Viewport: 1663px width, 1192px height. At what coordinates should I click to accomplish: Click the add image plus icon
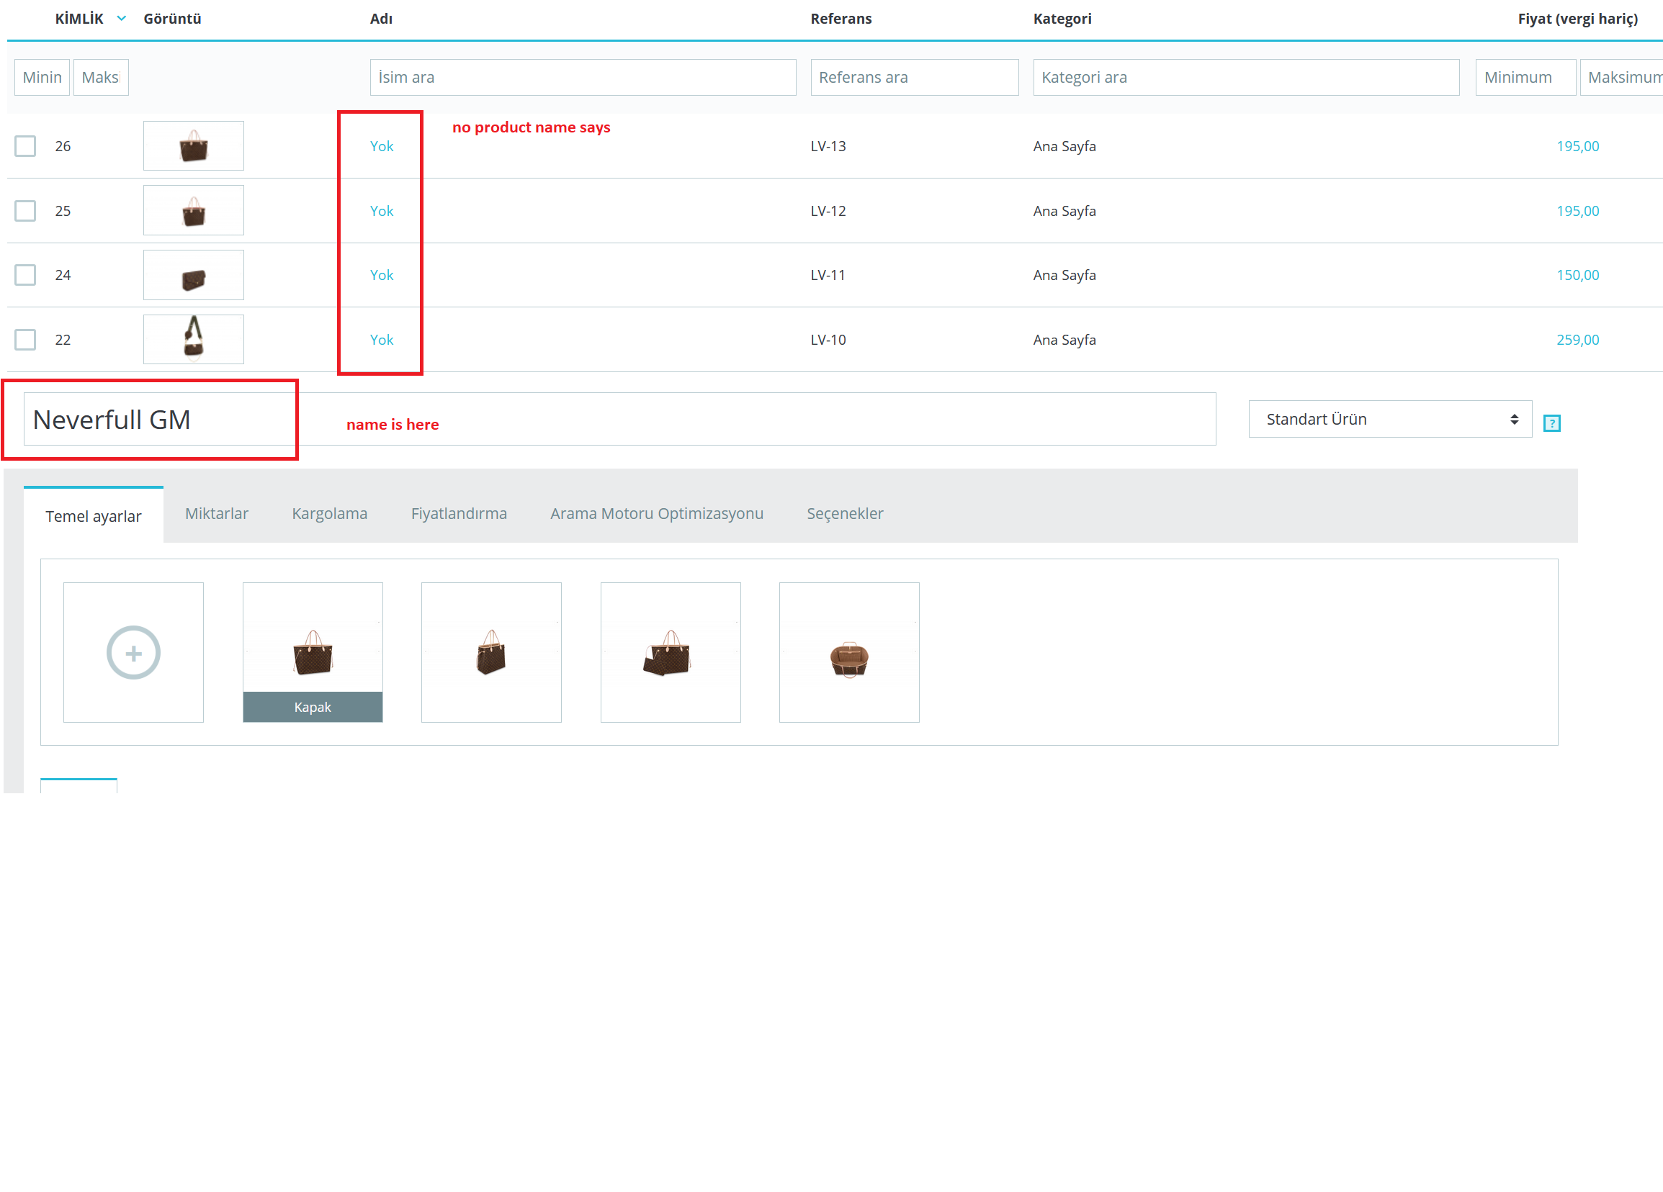[133, 652]
